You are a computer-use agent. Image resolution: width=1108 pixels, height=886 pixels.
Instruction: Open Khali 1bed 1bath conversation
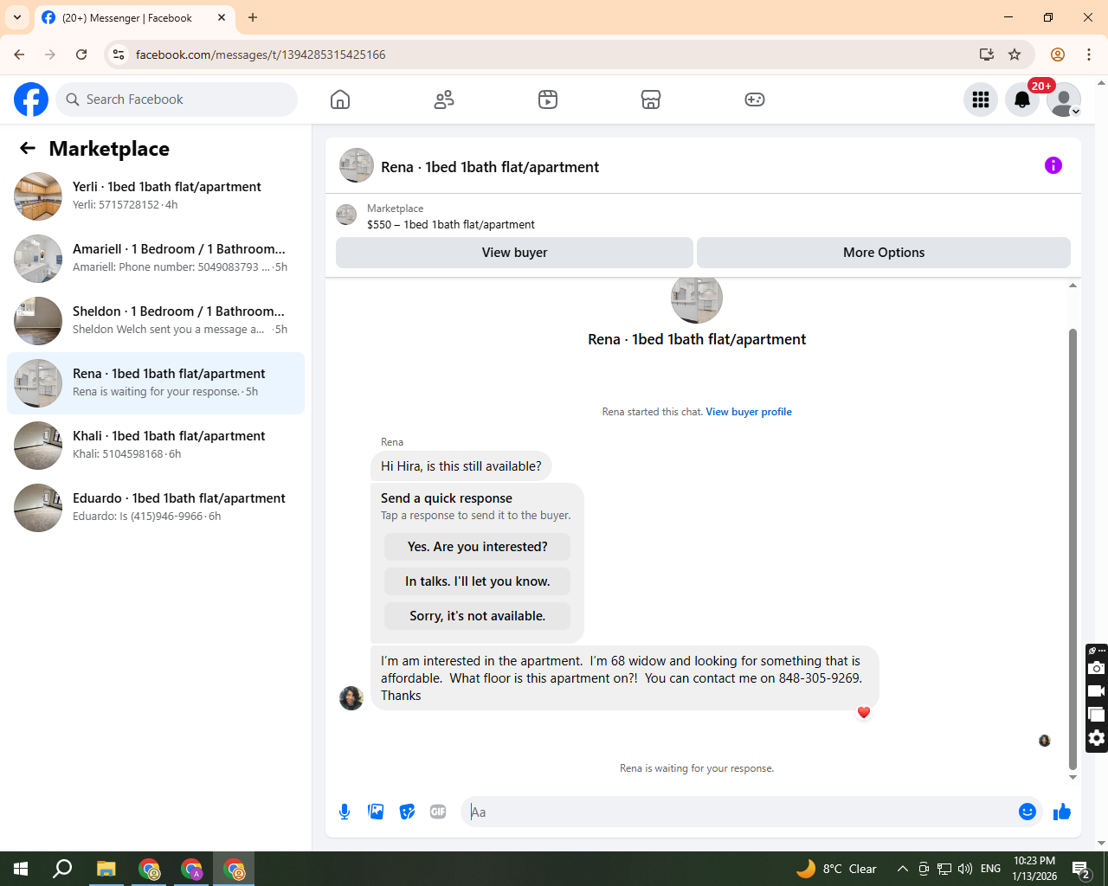pos(156,446)
